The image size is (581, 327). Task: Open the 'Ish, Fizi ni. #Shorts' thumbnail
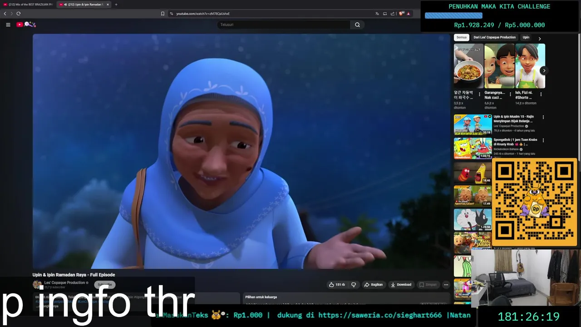coord(530,66)
